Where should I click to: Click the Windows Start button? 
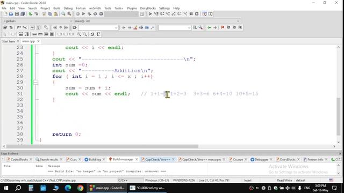point(6,188)
